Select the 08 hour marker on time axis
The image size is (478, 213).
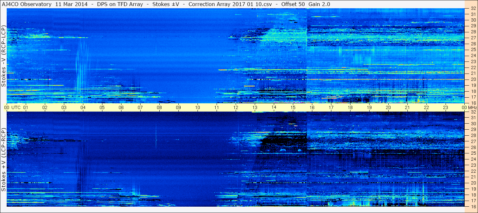tap(159, 107)
